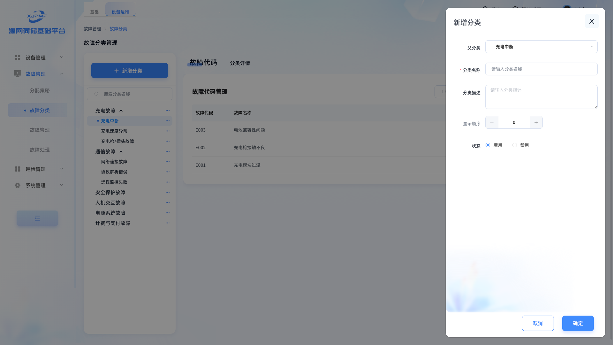Image resolution: width=613 pixels, height=345 pixels.
Task: Open more options for 充电中断 category
Action: coord(168,121)
